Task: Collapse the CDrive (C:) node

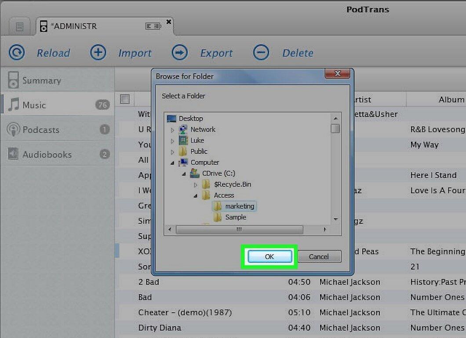Action: 184,173
